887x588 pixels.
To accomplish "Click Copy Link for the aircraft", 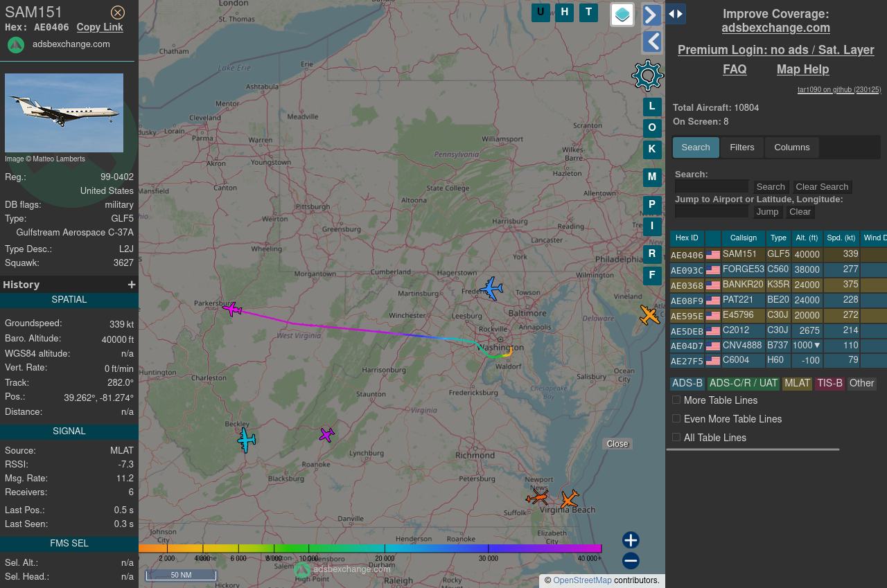I will click(100, 27).
